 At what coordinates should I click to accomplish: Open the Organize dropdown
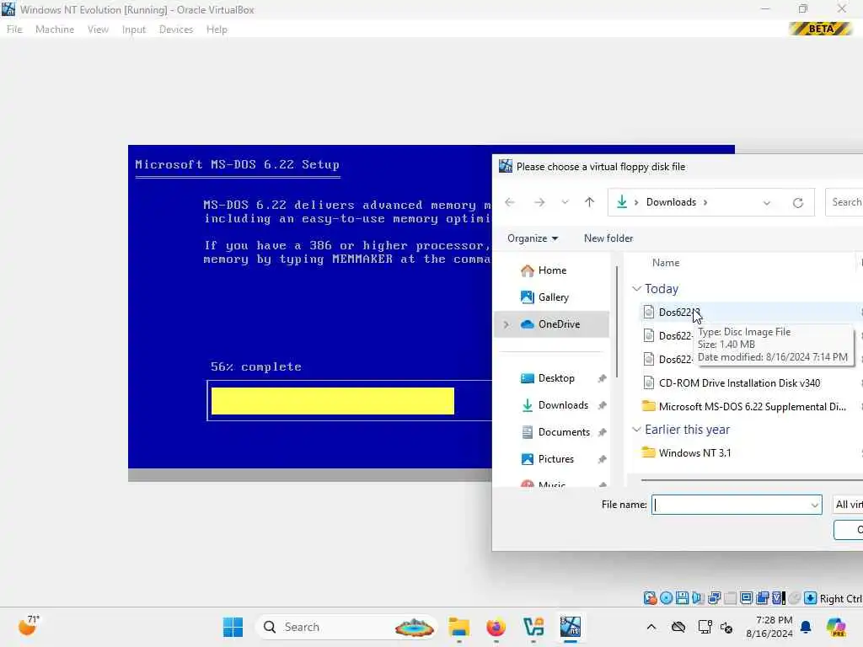[533, 238]
